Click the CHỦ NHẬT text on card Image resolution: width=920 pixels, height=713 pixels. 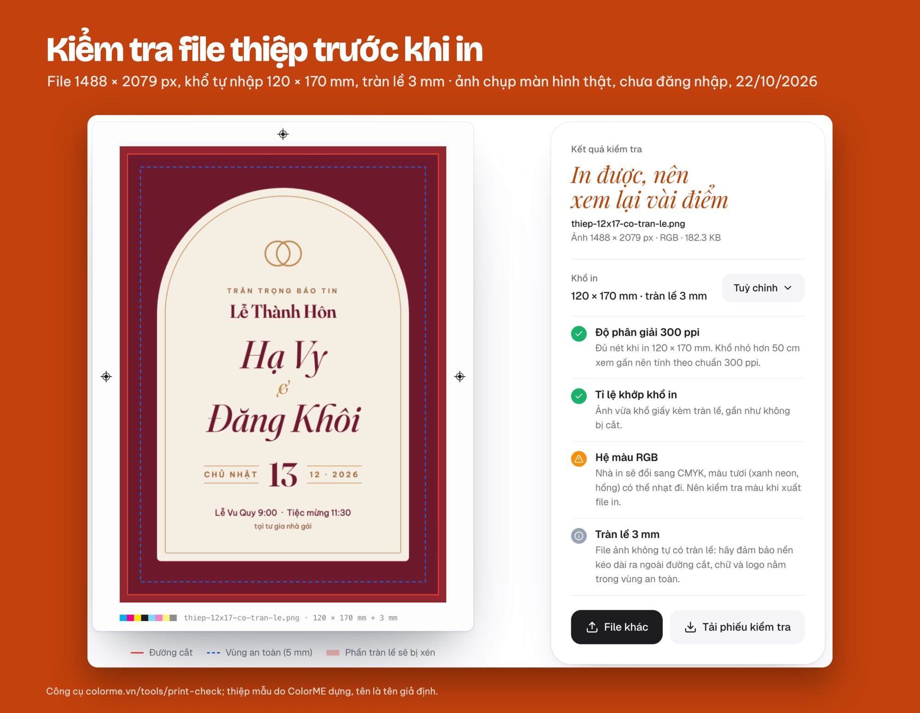tap(230, 474)
